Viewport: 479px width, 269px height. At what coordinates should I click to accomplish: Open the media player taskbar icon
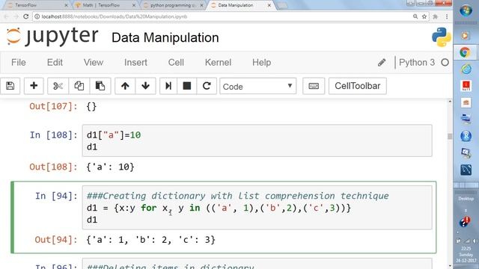click(x=465, y=36)
